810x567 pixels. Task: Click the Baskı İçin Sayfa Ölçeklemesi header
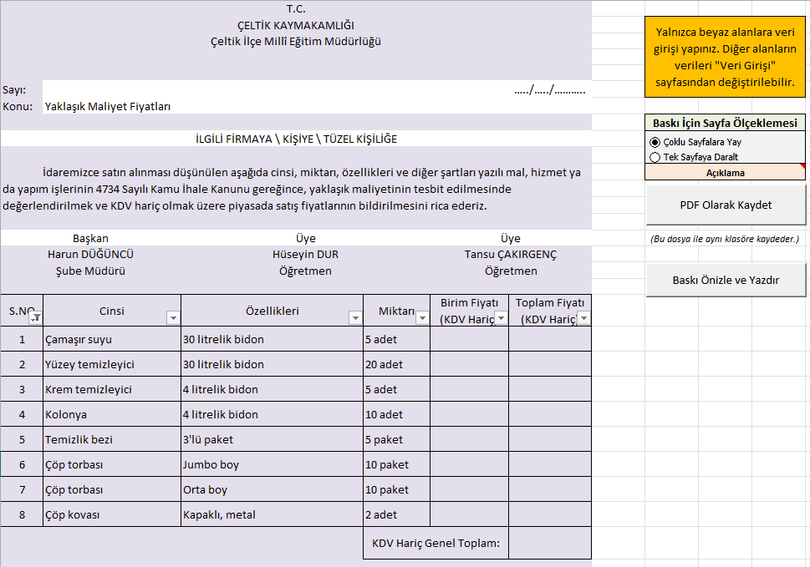coord(726,123)
